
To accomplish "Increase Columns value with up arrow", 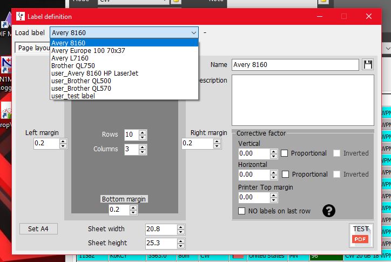I will pyautogui.click(x=143, y=147).
